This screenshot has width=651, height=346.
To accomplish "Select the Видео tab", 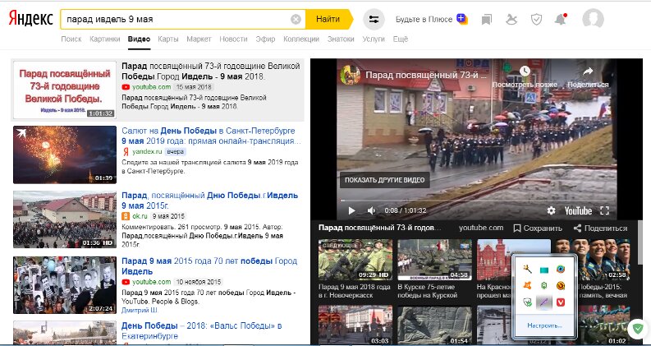I will (x=139, y=39).
